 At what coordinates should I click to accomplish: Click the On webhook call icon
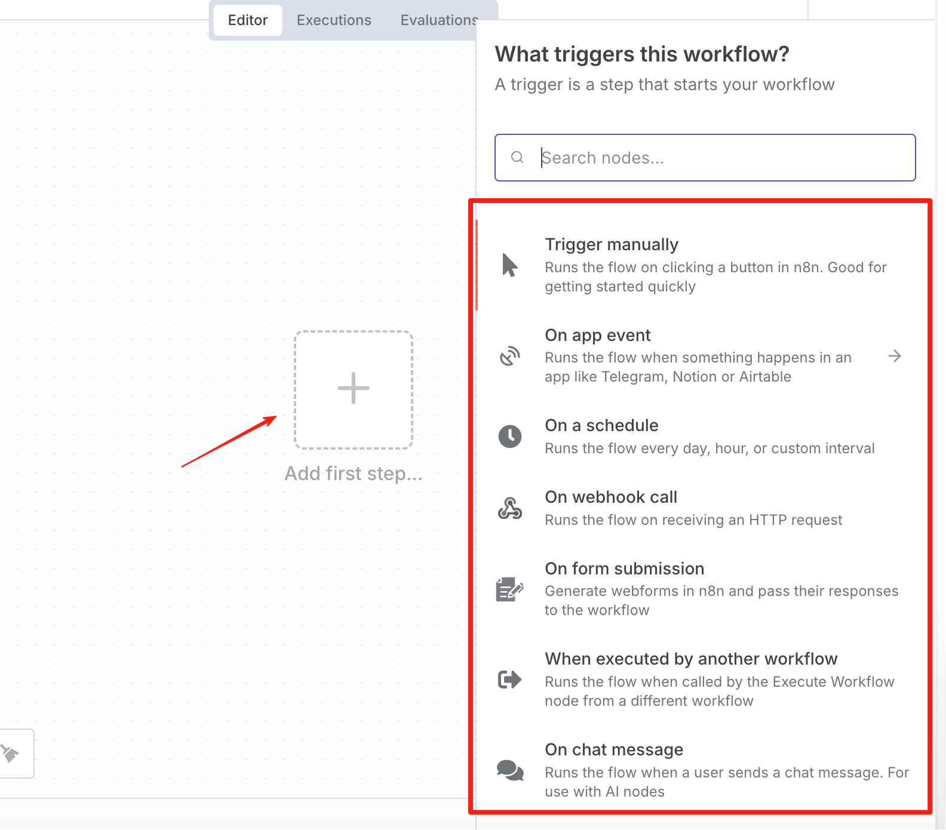[x=510, y=508]
